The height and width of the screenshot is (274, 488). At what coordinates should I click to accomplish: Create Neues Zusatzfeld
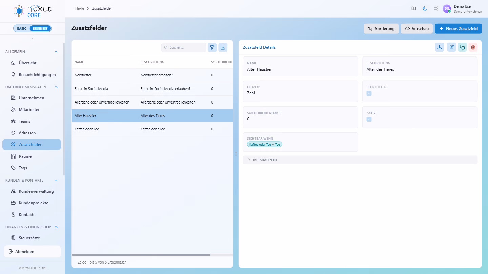(458, 29)
